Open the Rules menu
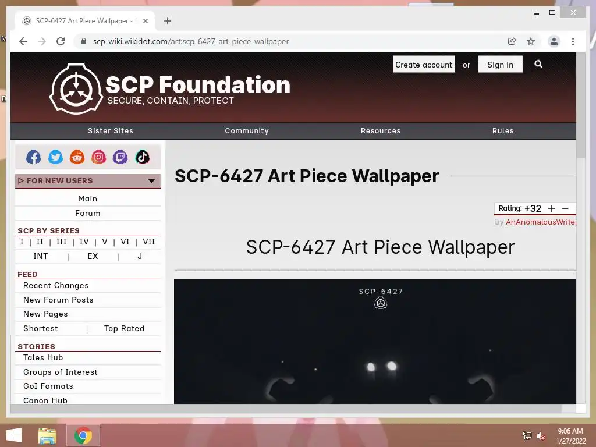The height and width of the screenshot is (447, 596). point(503,131)
